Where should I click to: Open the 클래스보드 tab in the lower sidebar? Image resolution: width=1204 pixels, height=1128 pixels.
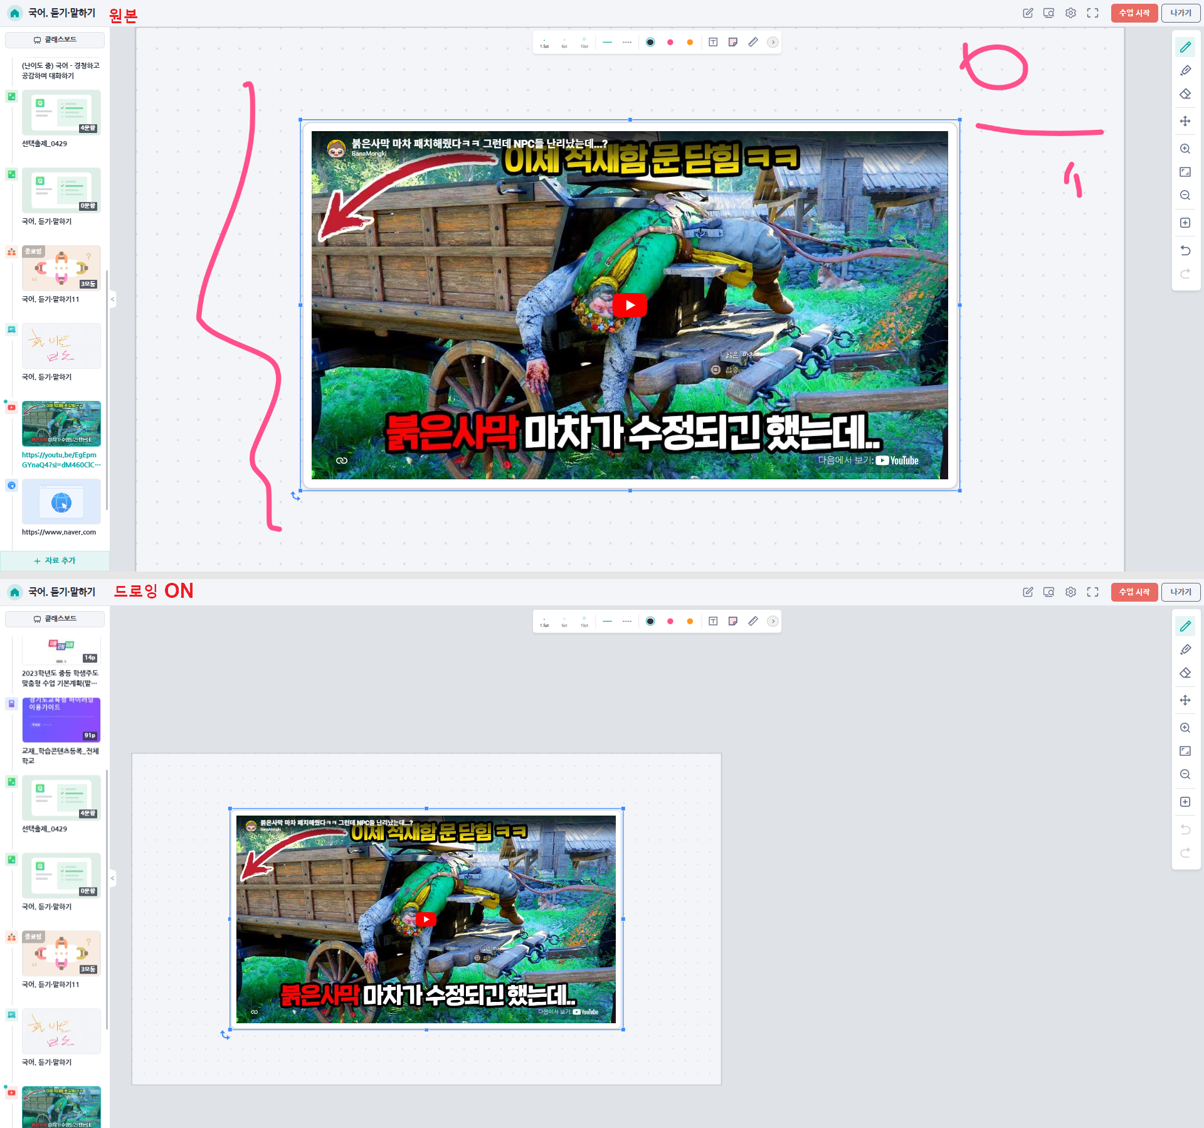(x=55, y=619)
